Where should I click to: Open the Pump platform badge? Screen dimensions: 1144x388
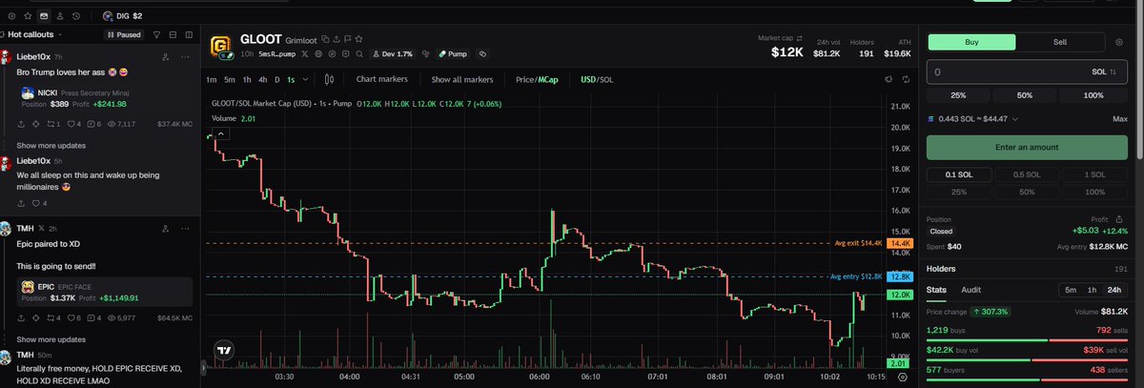click(x=453, y=54)
